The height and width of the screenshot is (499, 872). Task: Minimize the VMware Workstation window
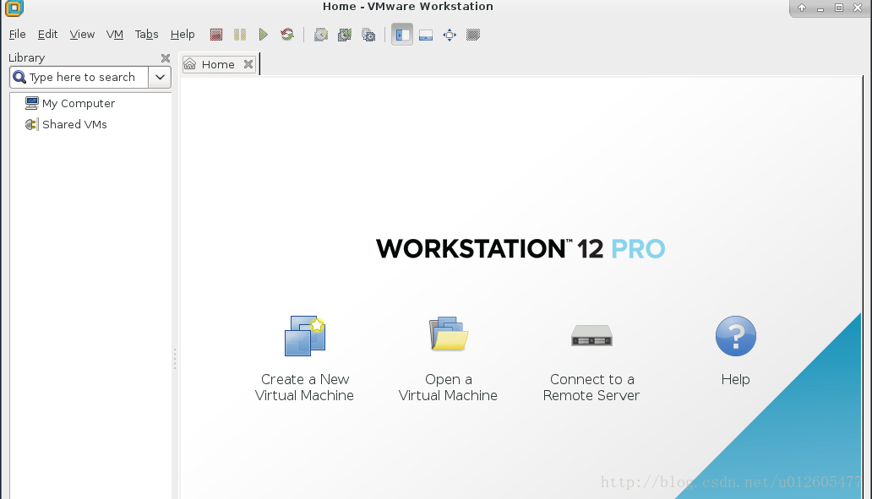[x=820, y=8]
